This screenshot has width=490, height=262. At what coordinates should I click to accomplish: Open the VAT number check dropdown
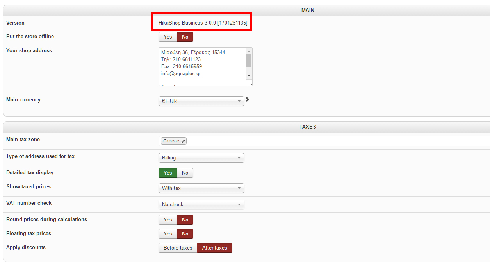[x=201, y=204]
